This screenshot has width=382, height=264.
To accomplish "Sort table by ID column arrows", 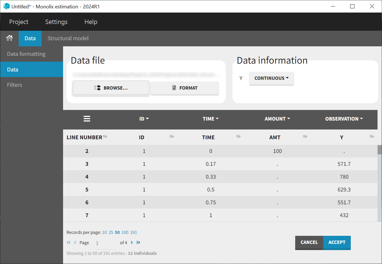I will click(x=172, y=136).
